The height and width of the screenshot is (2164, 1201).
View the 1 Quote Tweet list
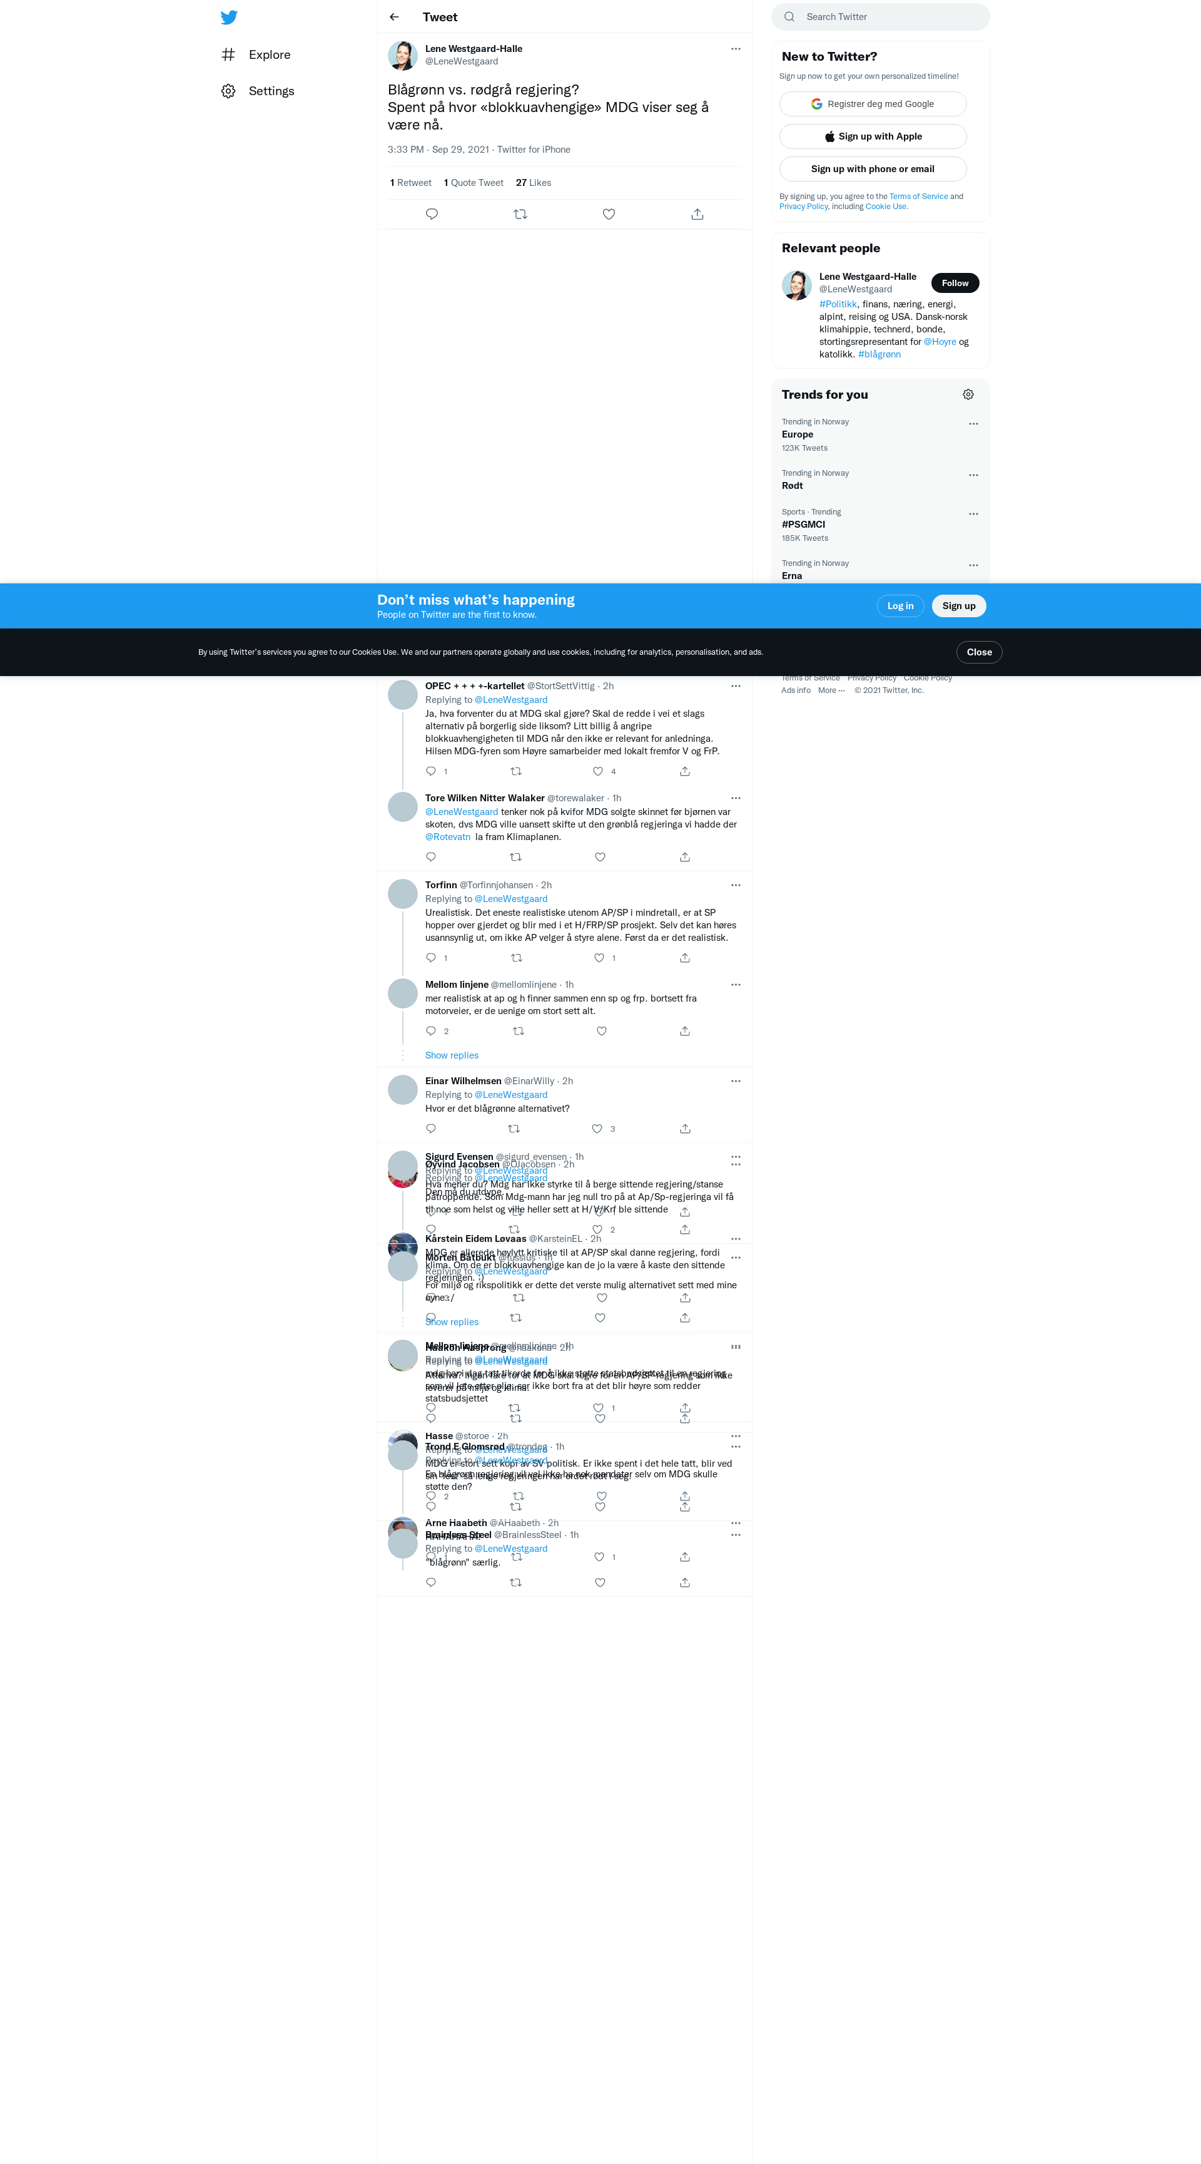click(x=474, y=182)
